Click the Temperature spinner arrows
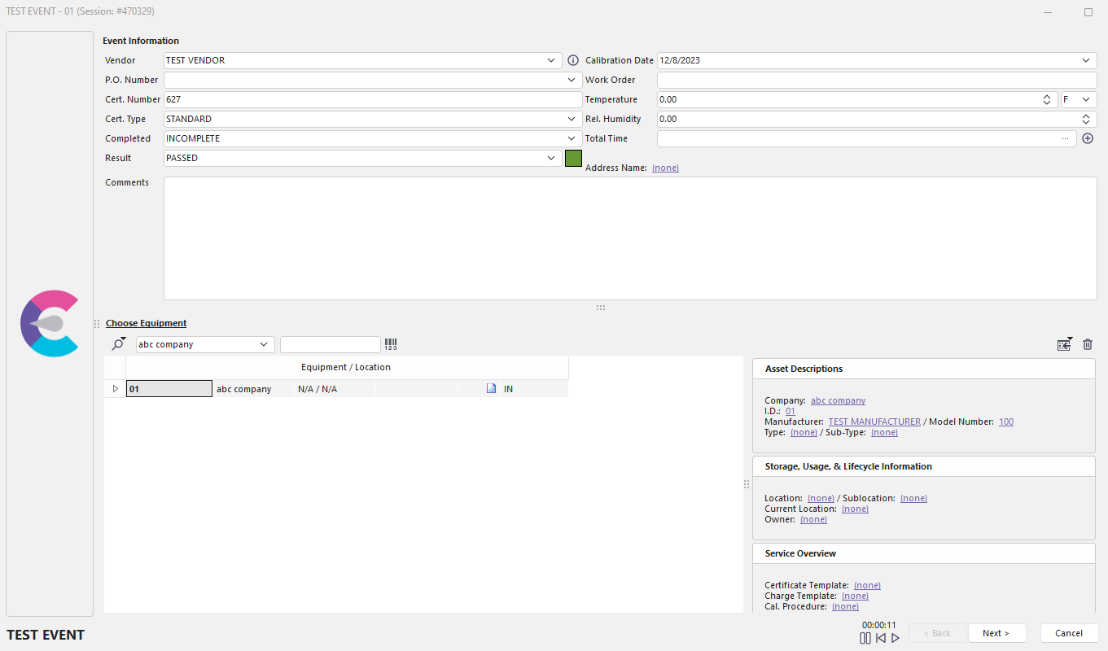1108x651 pixels. coord(1047,99)
